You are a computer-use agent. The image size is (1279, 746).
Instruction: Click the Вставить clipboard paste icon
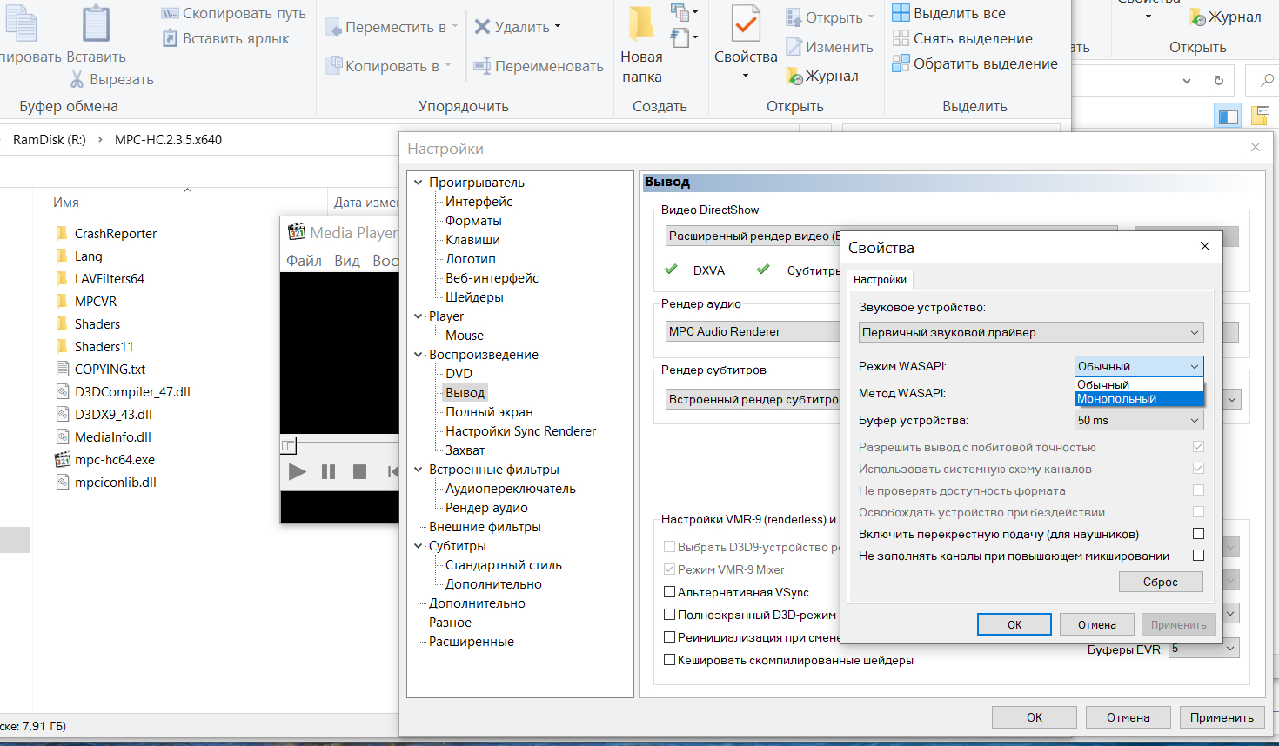pyautogui.click(x=96, y=23)
